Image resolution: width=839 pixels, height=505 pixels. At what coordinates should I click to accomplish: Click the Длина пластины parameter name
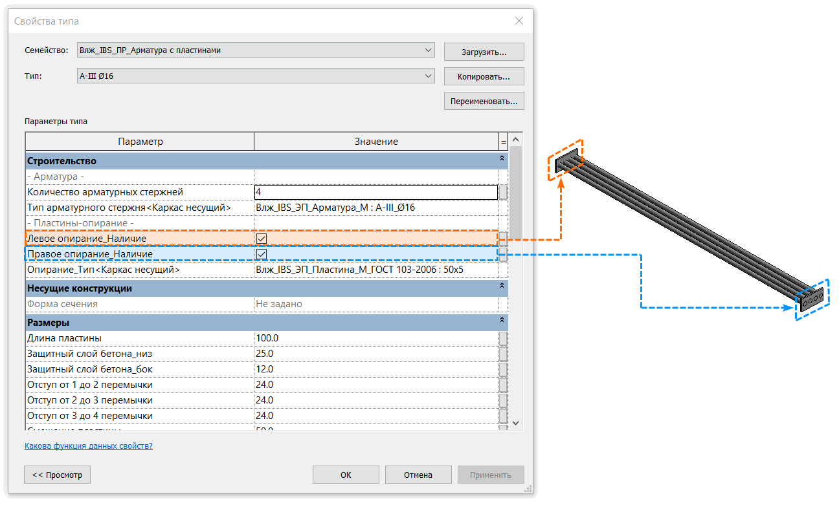[x=64, y=338]
